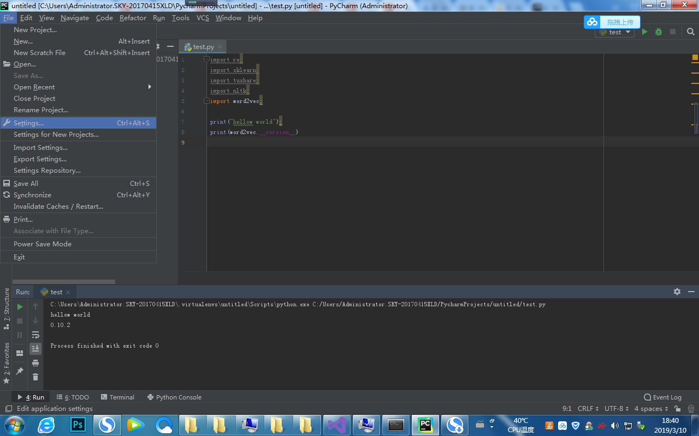Toggle soft-wrap in Run console

pyautogui.click(x=35, y=335)
